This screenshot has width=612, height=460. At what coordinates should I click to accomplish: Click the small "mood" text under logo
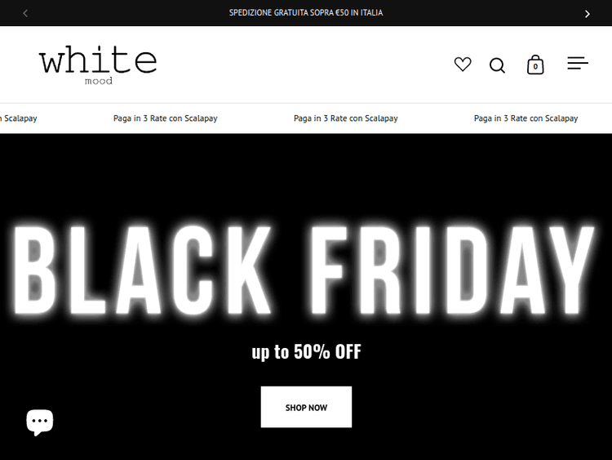(x=98, y=81)
